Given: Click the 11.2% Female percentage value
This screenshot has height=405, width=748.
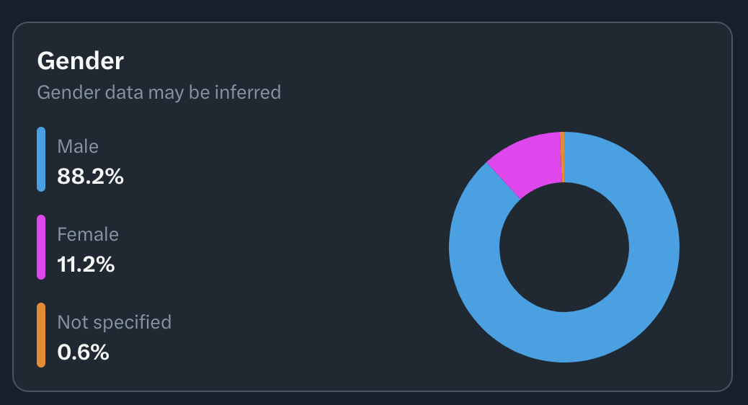Looking at the screenshot, I should 86,264.
